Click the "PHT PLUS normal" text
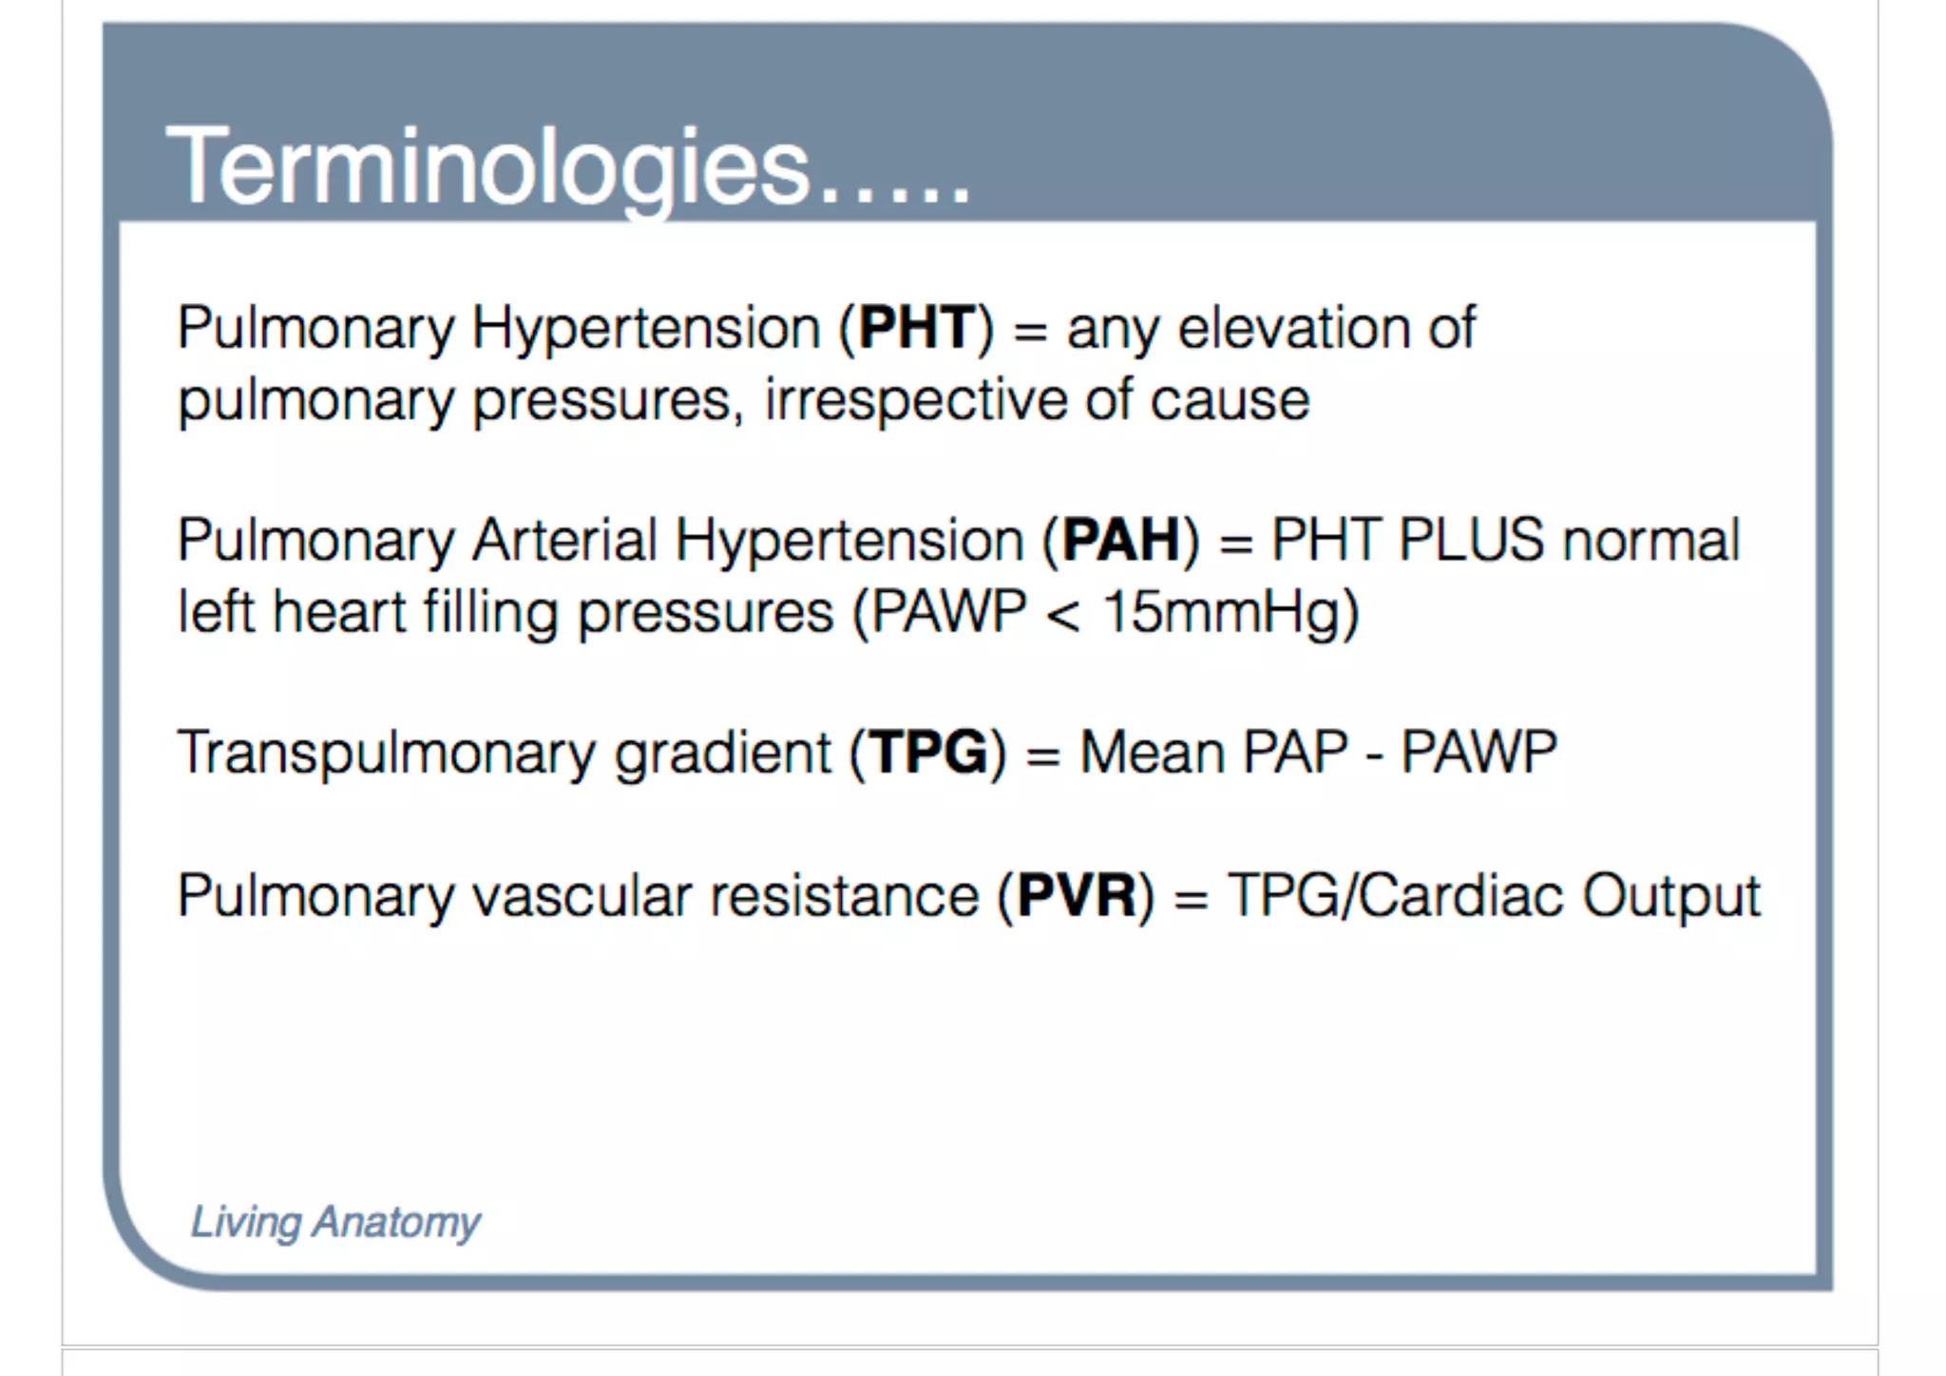Screen dimensions: 1946x1376 coord(1505,541)
